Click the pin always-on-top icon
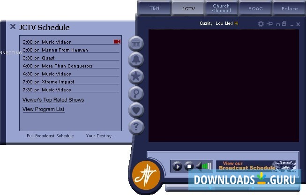The image size is (306, 195). point(270,24)
